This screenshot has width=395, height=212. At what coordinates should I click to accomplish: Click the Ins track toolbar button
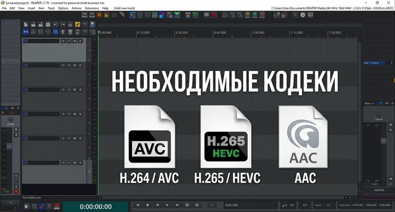92,15
